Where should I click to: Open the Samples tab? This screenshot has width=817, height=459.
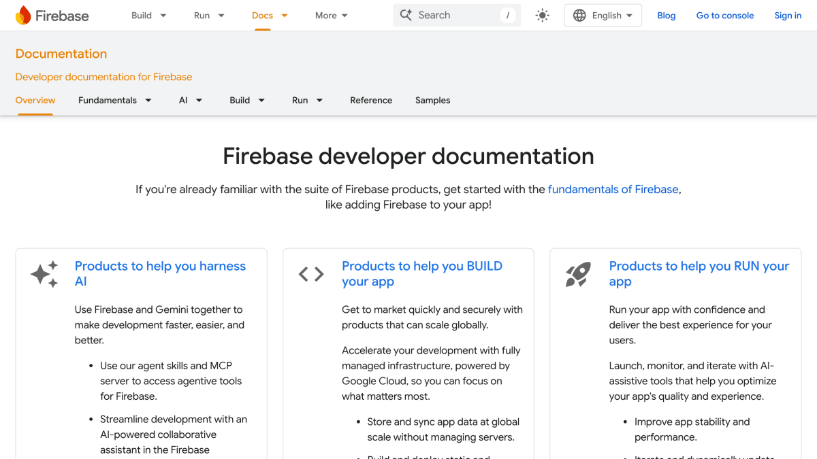pos(433,100)
